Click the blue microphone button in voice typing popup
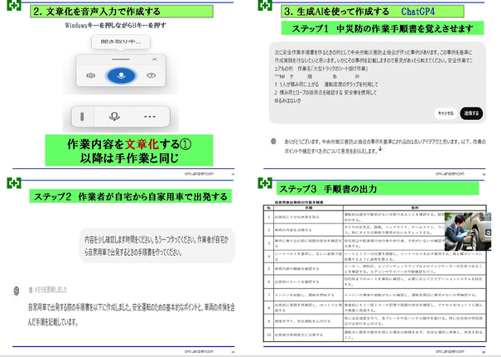 pos(121,75)
